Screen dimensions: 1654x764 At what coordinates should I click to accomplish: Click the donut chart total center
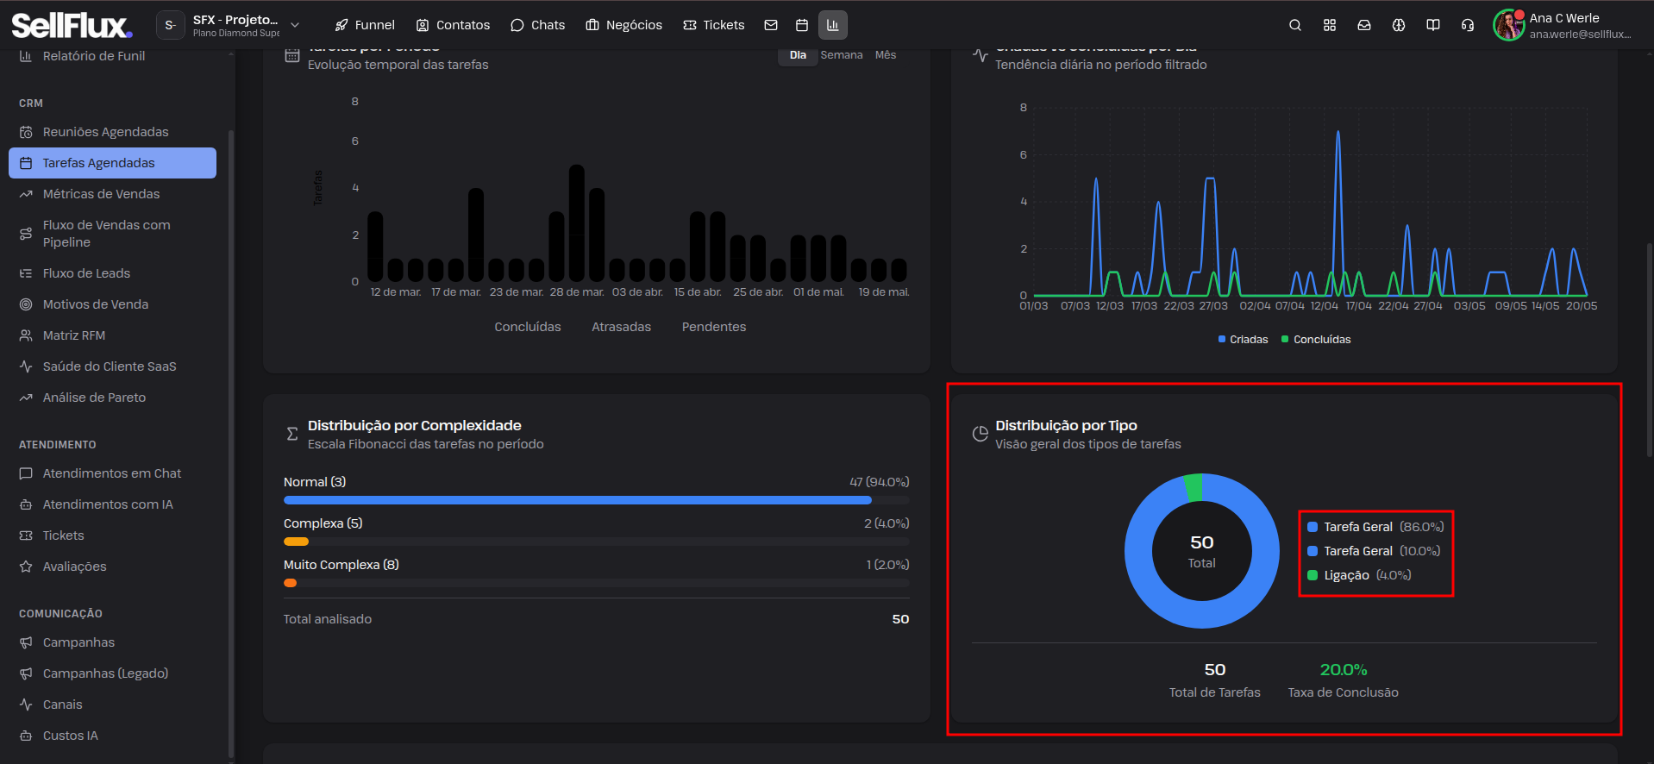coord(1201,551)
